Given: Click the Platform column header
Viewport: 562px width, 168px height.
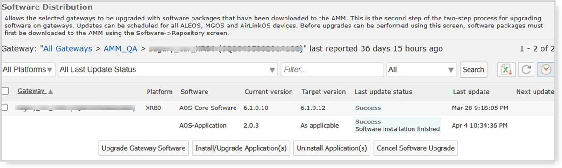Looking at the screenshot, I should [x=159, y=92].
